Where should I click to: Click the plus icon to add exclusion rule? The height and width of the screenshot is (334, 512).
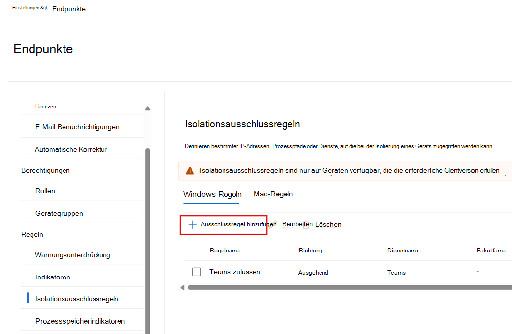point(192,224)
